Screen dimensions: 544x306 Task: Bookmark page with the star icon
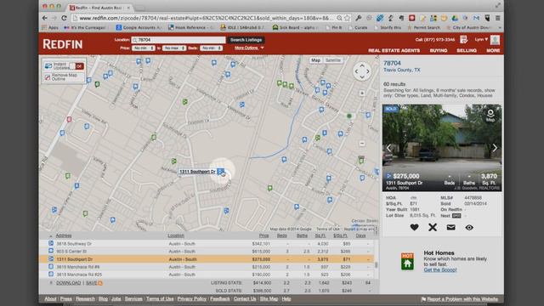coord(348,18)
